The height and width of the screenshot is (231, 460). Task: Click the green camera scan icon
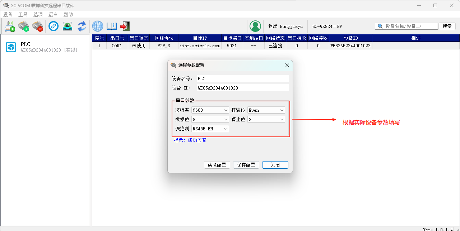68,26
